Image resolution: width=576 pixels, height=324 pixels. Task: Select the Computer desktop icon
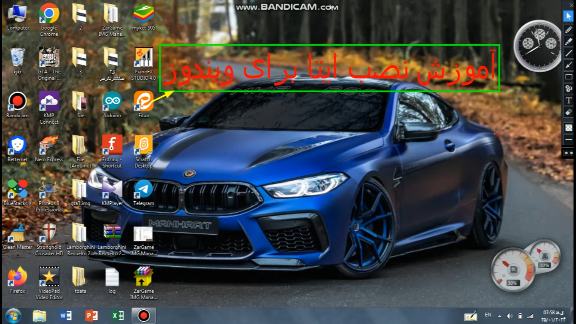point(17,17)
